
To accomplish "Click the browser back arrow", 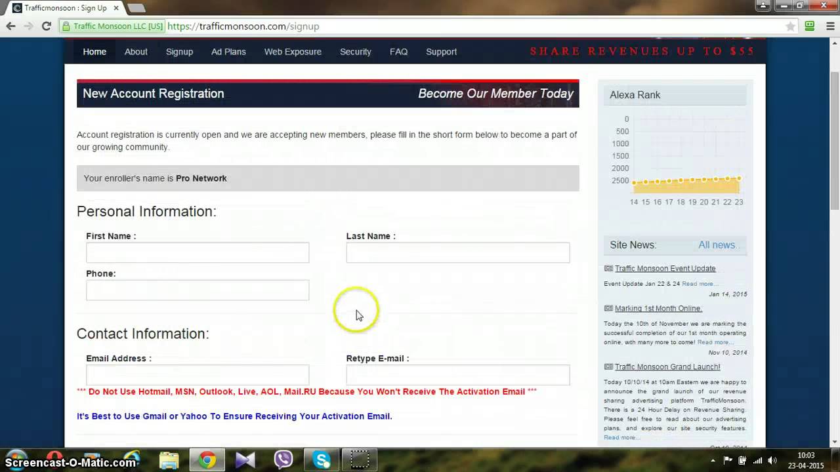I will tap(10, 26).
